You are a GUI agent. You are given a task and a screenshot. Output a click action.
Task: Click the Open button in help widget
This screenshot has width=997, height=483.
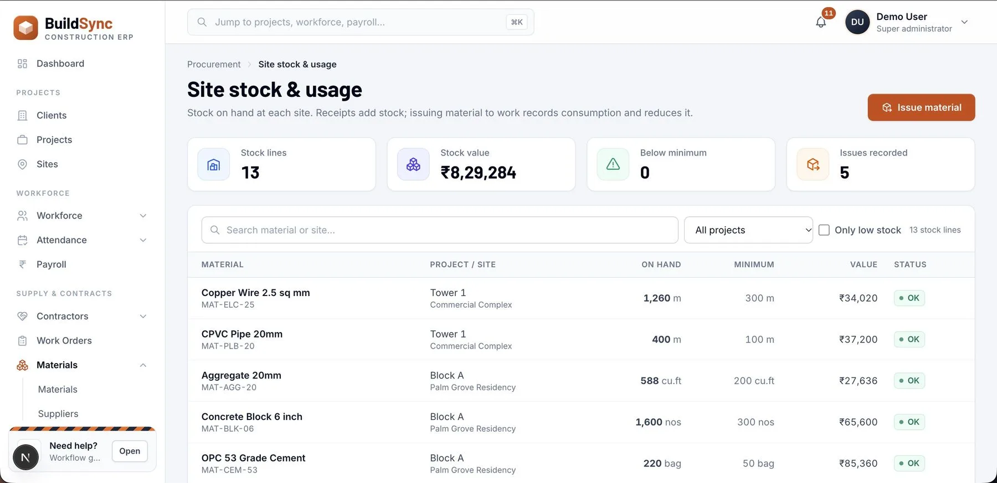click(x=130, y=451)
